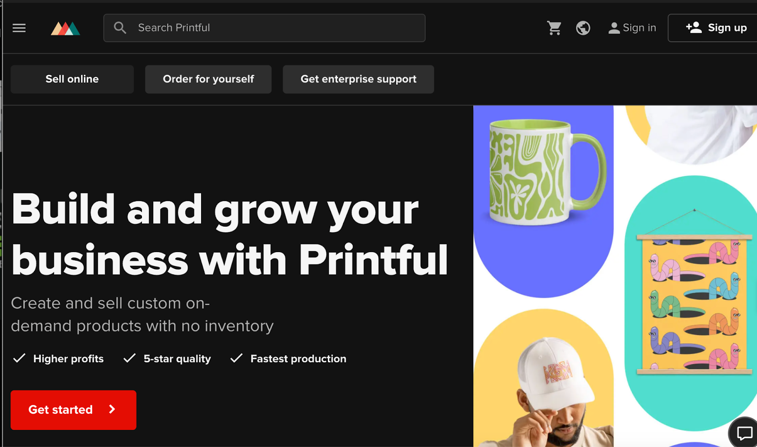Select the Get enterprise support tab
This screenshot has width=757, height=447.
[x=358, y=79]
